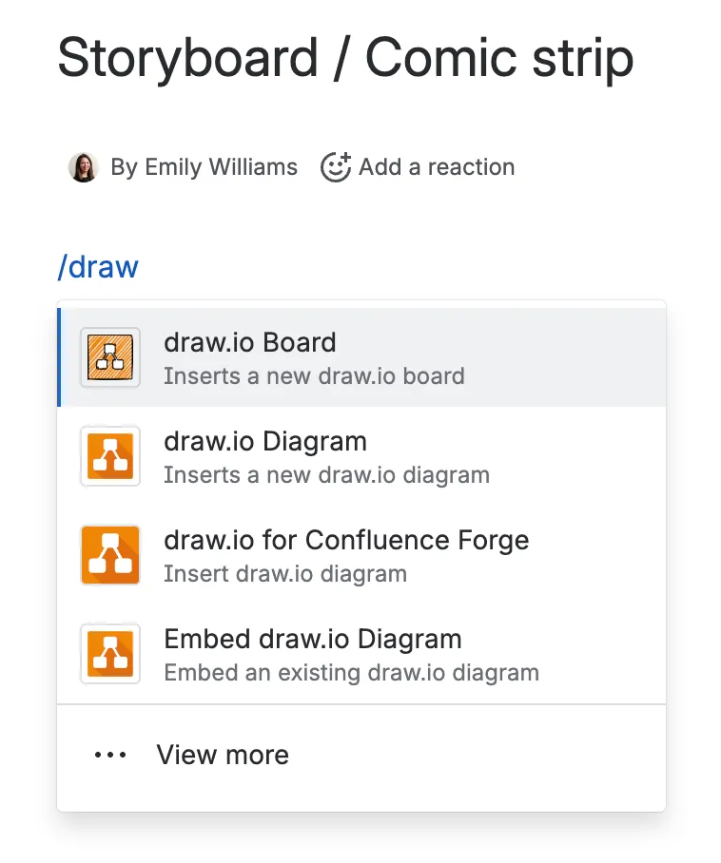
Task: Click the draw.io Diagram icon
Action: click(110, 456)
